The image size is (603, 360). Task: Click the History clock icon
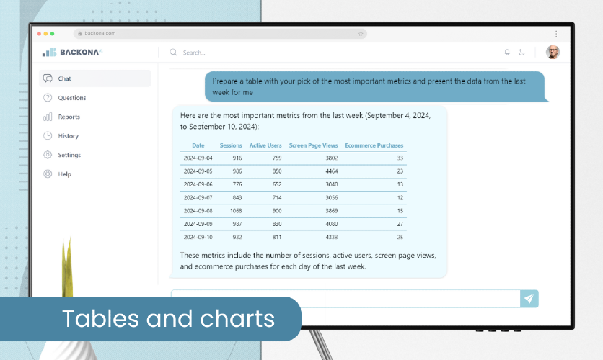point(48,135)
